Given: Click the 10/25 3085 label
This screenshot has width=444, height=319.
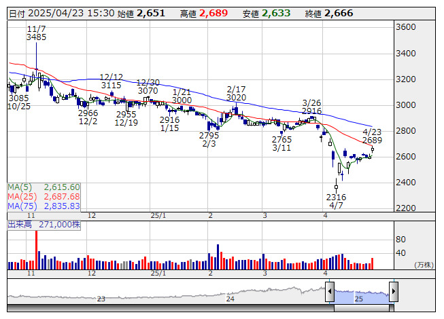Looking at the screenshot, I should click(x=18, y=102).
